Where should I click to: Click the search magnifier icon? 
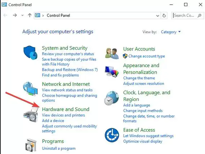199,16
